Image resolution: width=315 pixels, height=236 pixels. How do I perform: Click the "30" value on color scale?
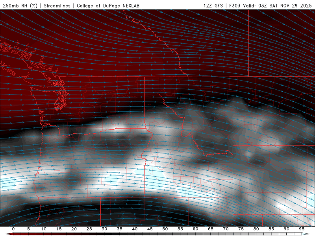[x=104, y=229]
